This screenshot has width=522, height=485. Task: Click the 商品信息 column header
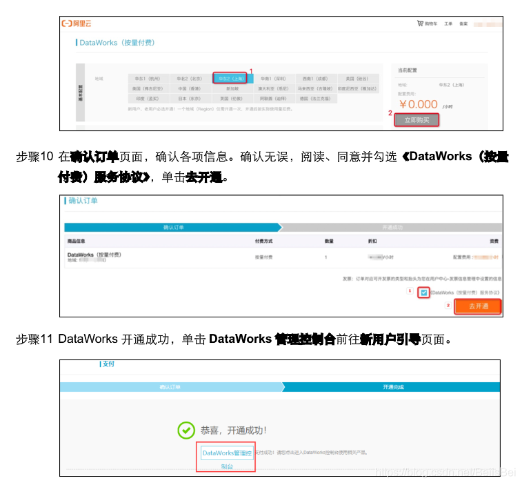click(77, 241)
